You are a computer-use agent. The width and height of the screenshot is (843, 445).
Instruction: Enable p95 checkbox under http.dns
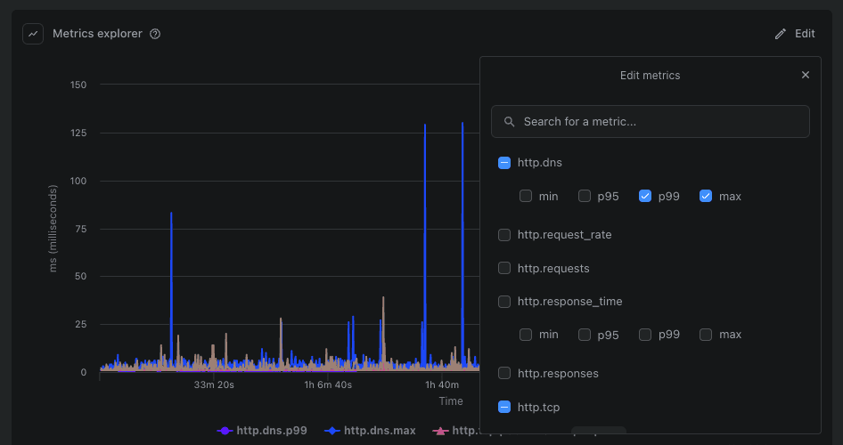[585, 196]
